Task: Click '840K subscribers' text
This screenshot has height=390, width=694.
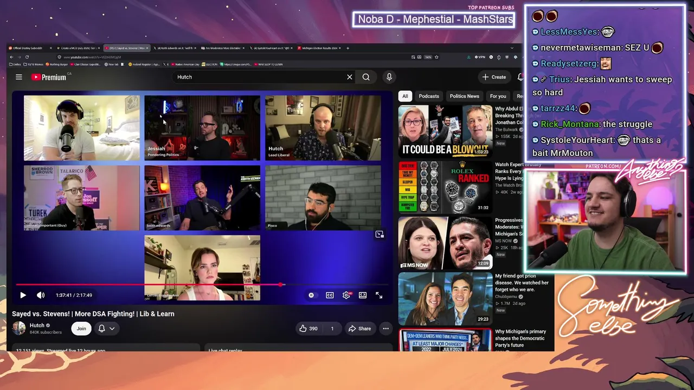Action: 46,332
